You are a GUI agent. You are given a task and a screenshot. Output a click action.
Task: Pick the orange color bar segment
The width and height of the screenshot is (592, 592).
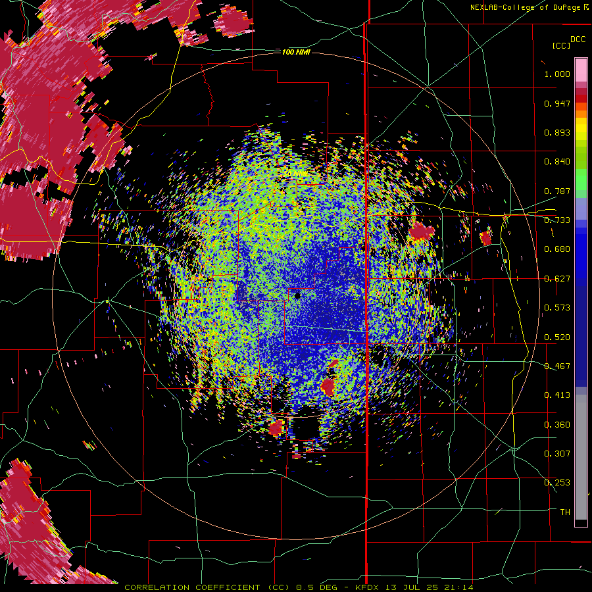click(x=581, y=114)
